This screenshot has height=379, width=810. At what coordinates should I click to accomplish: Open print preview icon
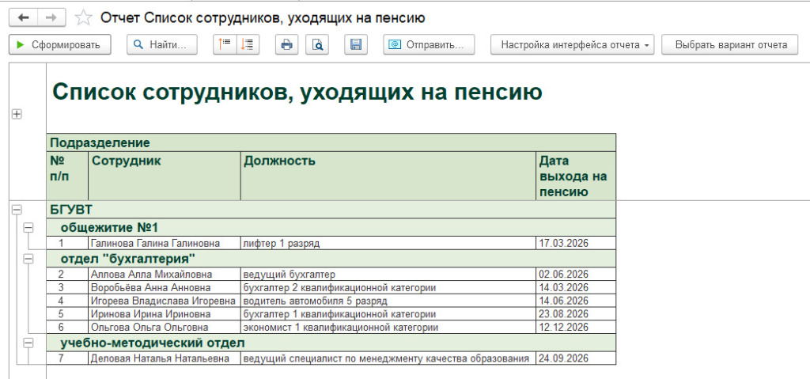(x=317, y=45)
